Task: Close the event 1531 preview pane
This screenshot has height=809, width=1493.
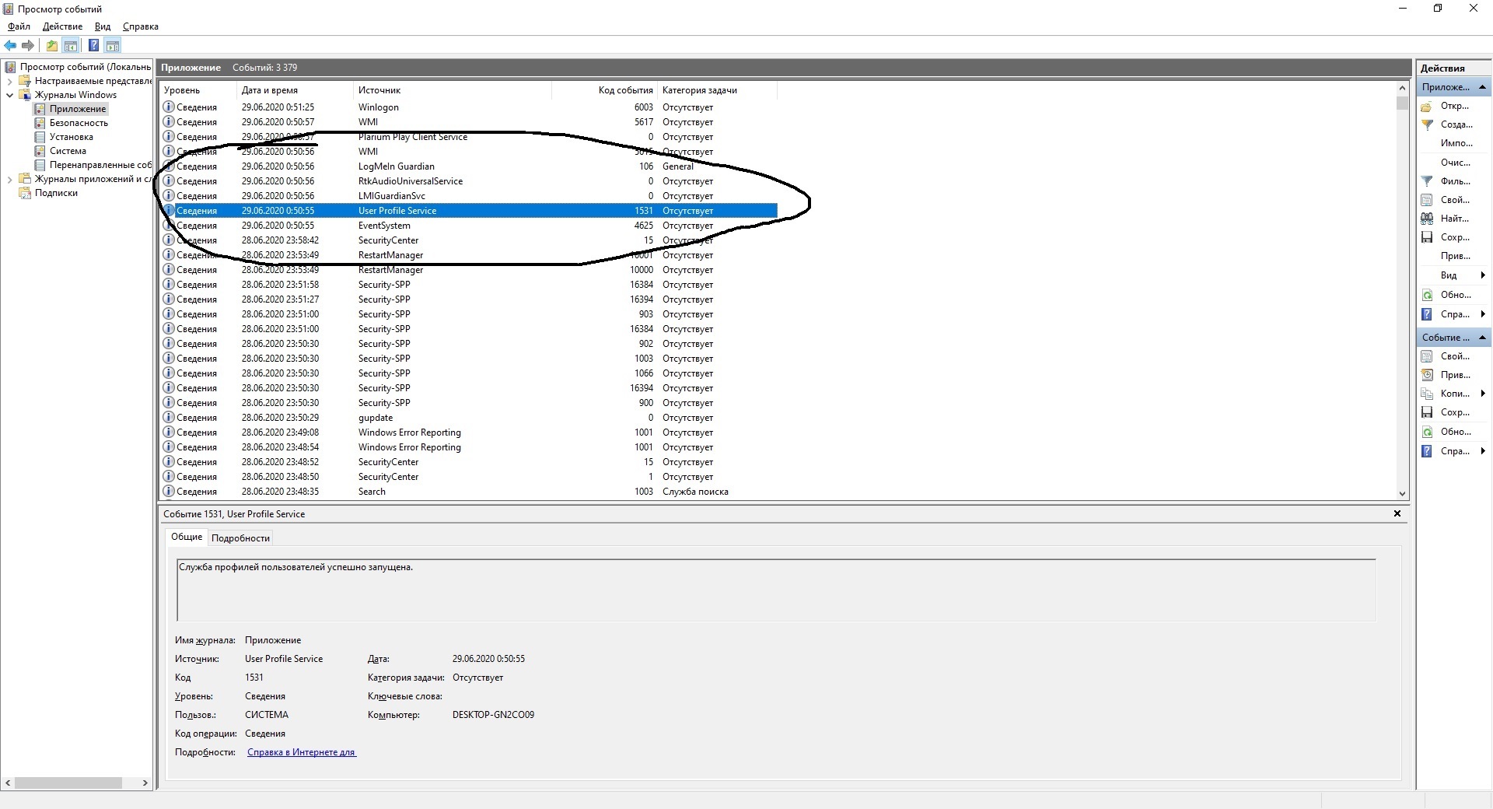Action: [x=1397, y=513]
